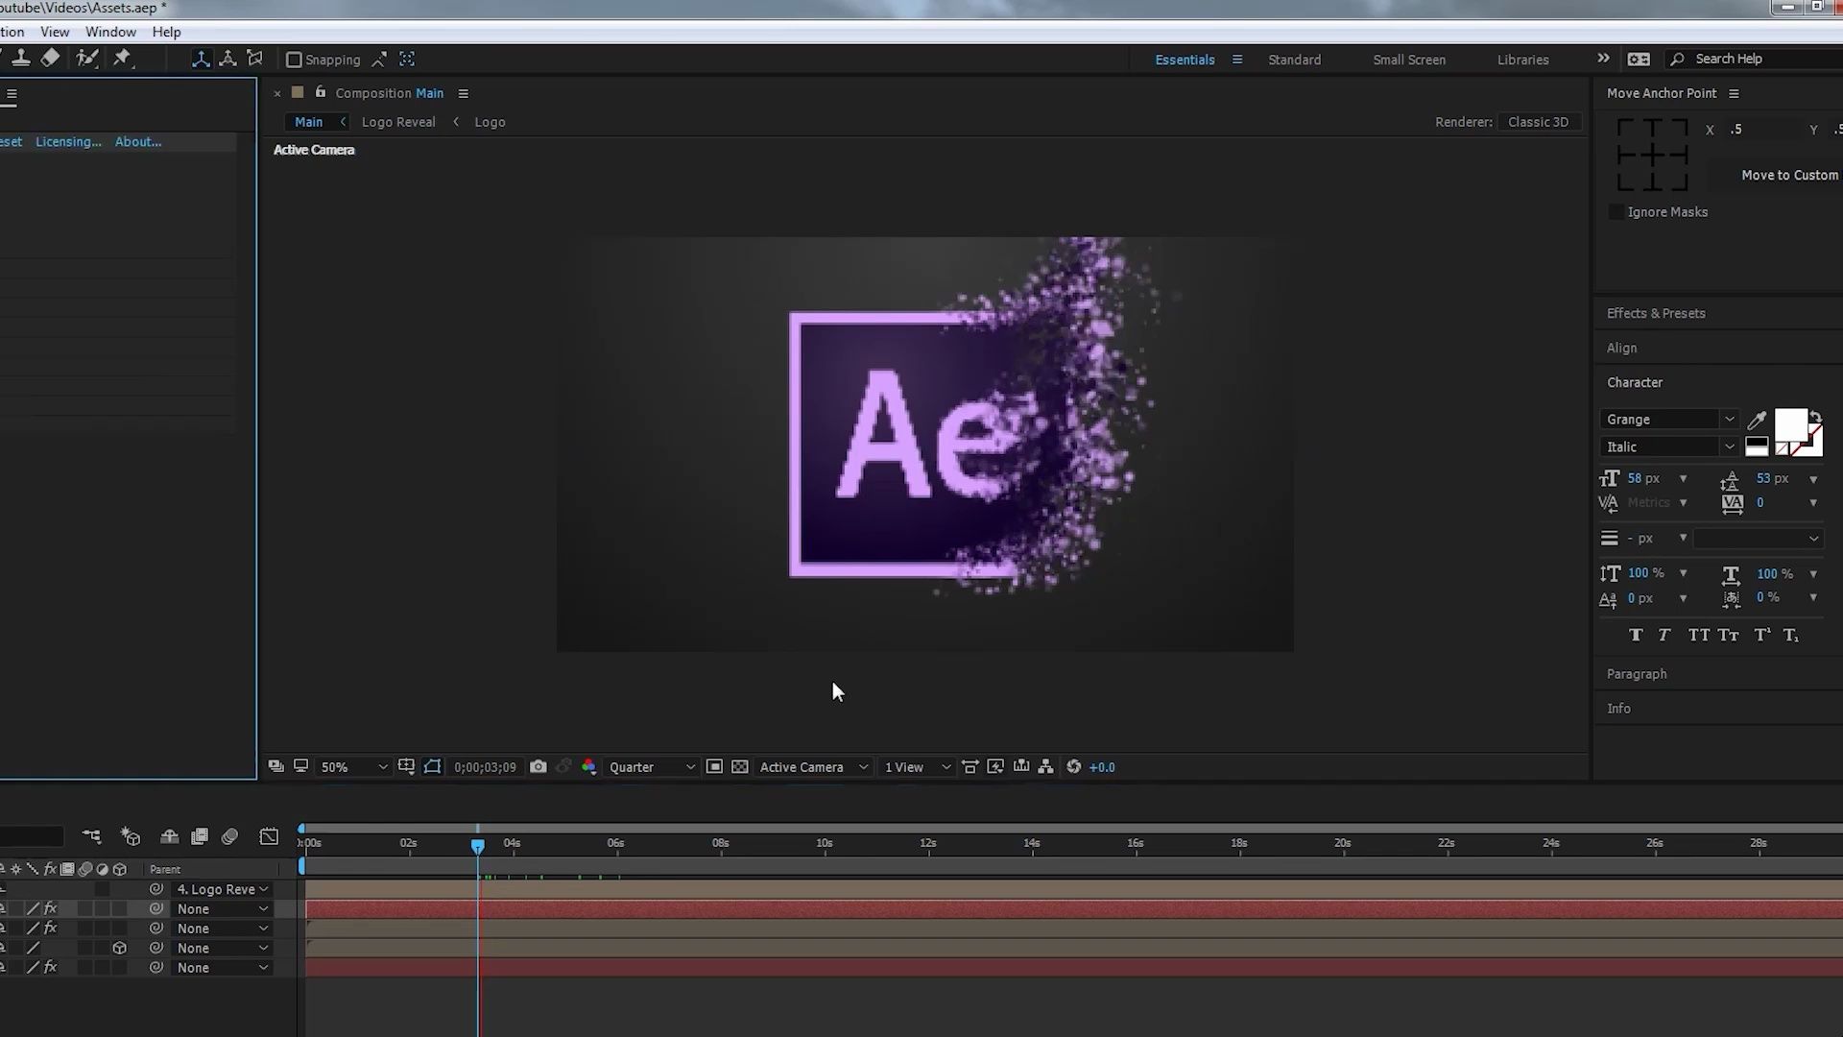1843x1037 pixels.
Task: Open the View menu
Action: [x=55, y=32]
